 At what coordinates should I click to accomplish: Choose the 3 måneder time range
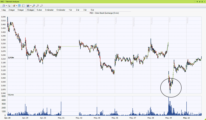pyautogui.click(x=50, y=10)
